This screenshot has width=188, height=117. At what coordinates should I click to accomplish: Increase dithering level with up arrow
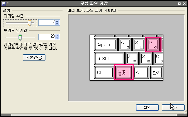(x=57, y=21)
